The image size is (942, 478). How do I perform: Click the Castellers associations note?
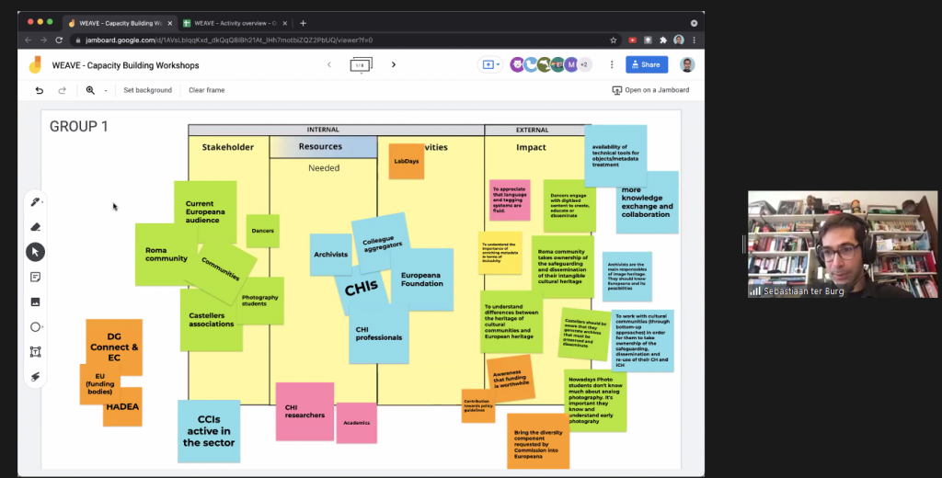211,320
